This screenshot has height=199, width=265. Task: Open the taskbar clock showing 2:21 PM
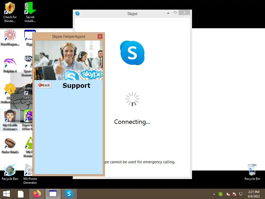point(254,194)
